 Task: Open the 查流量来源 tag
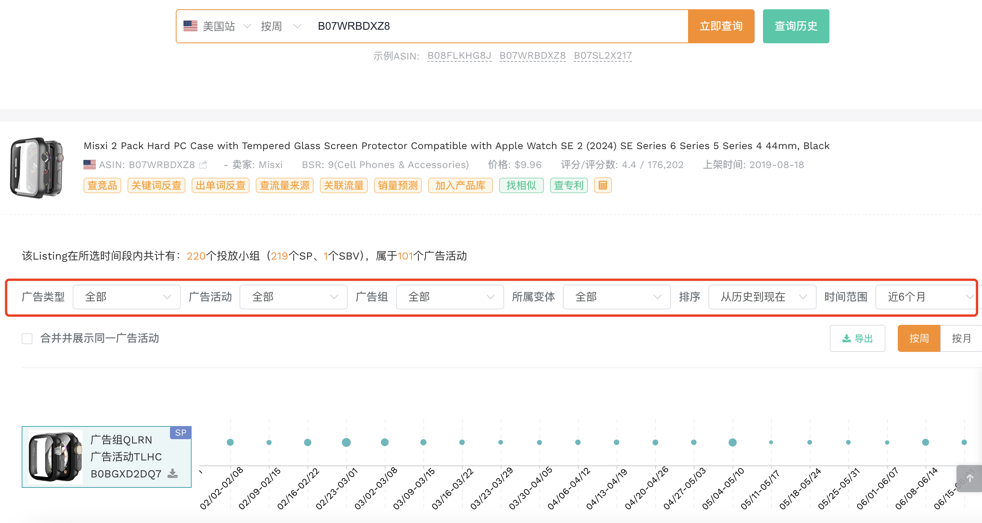point(285,185)
